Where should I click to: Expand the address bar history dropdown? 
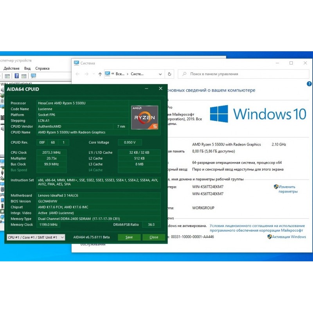[160, 74]
